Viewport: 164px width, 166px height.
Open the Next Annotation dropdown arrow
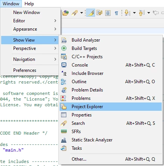point(134,13)
